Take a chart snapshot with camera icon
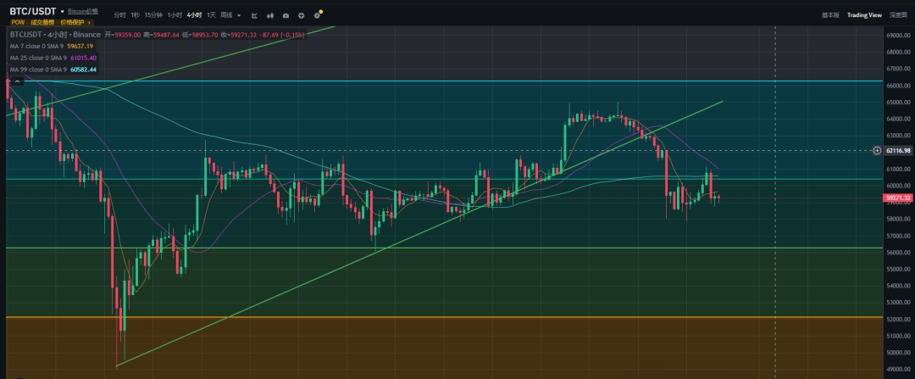This screenshot has height=379, width=915. pyautogui.click(x=286, y=15)
